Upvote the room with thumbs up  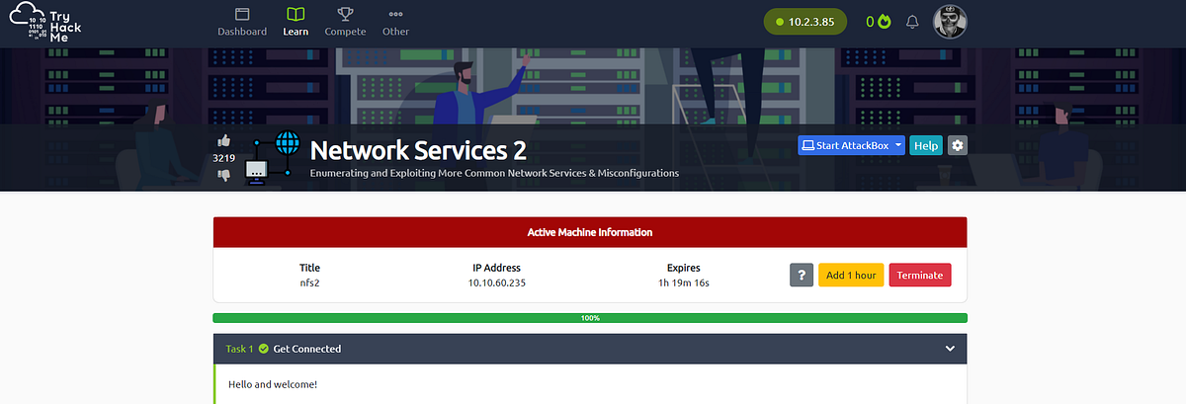[x=223, y=140]
